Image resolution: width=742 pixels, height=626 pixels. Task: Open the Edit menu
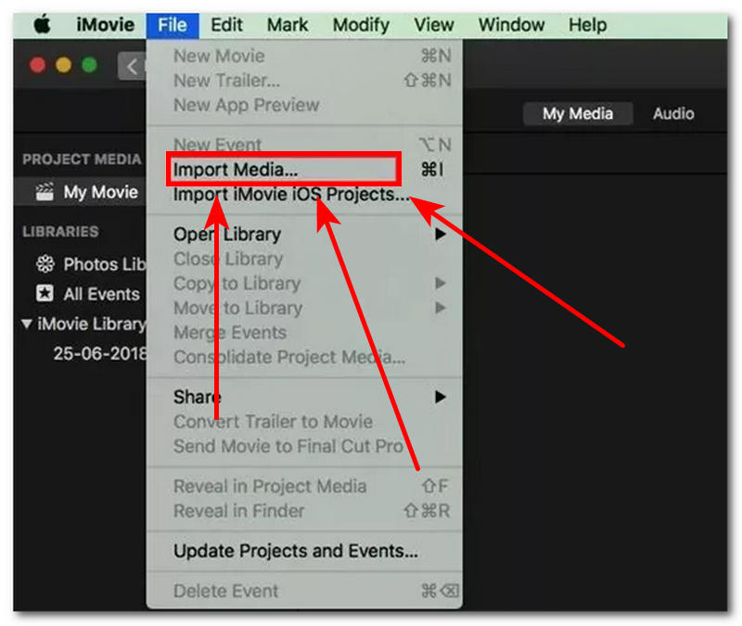pyautogui.click(x=226, y=25)
